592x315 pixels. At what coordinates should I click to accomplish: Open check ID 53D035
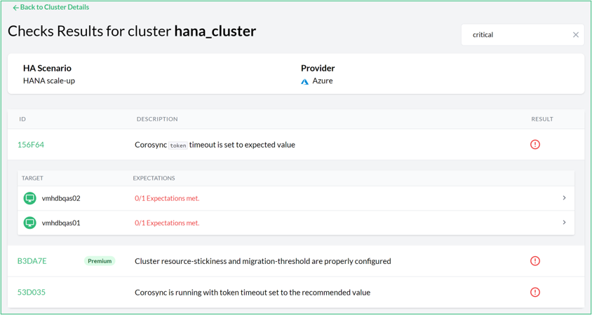tap(32, 292)
